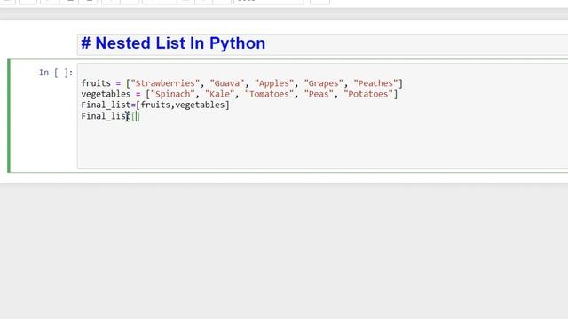This screenshot has height=319, width=568.
Task: Click the "Peaches" string in fruits list
Action: [375, 83]
